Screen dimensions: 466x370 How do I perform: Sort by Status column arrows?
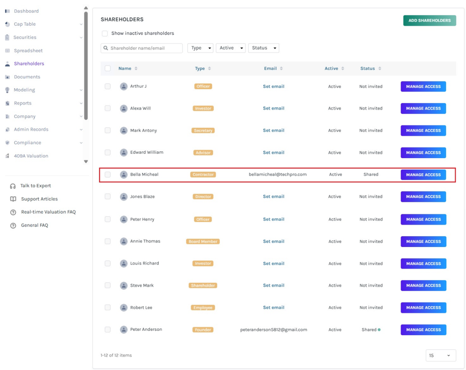(x=380, y=68)
